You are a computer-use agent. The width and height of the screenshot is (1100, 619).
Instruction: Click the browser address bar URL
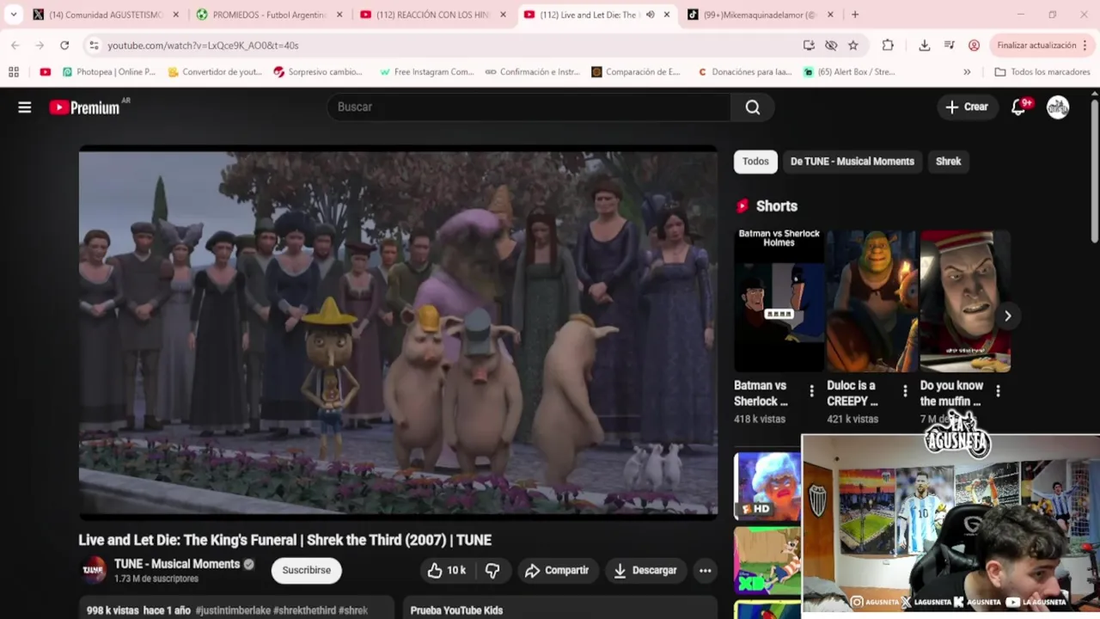point(203,45)
